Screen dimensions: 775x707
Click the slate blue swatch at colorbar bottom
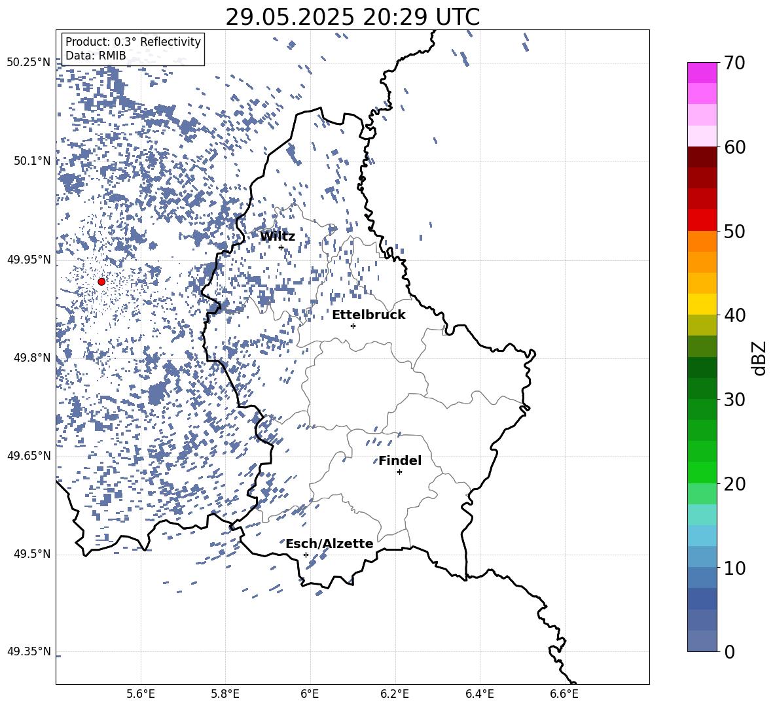click(702, 641)
